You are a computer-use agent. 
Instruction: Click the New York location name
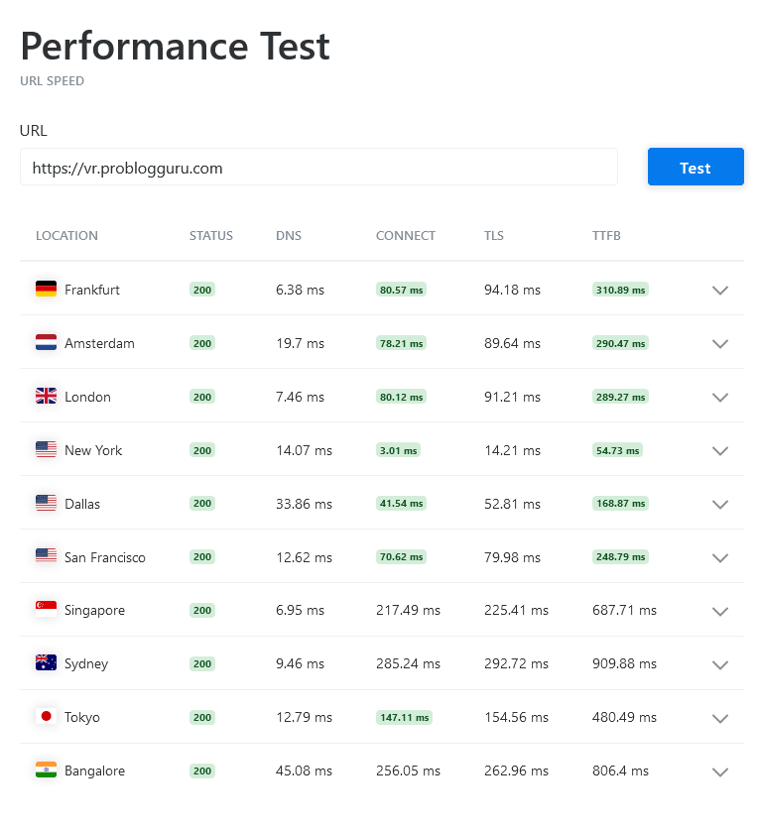93,450
